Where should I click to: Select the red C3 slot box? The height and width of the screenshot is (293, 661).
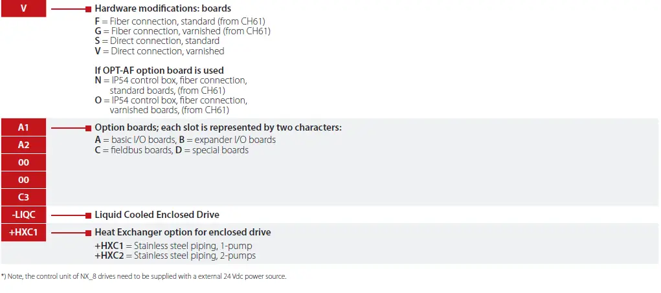click(x=23, y=197)
